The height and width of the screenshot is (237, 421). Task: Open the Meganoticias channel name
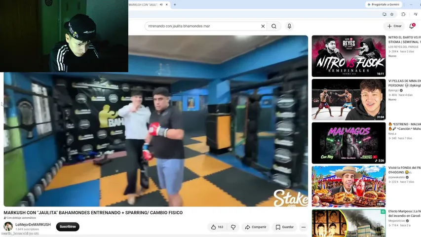[396, 221]
